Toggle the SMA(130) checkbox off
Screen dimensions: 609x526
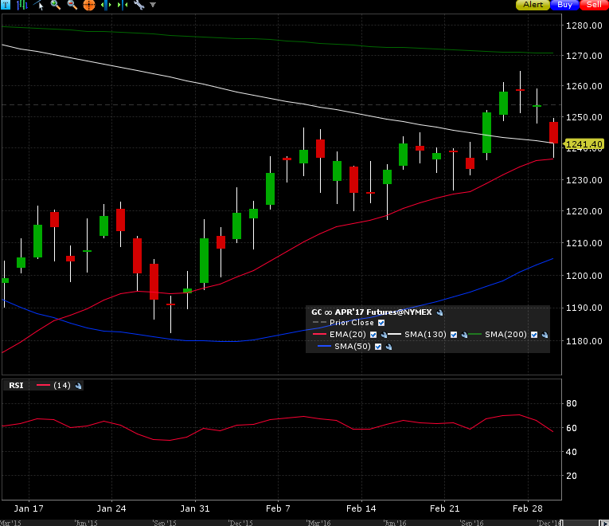coord(455,336)
